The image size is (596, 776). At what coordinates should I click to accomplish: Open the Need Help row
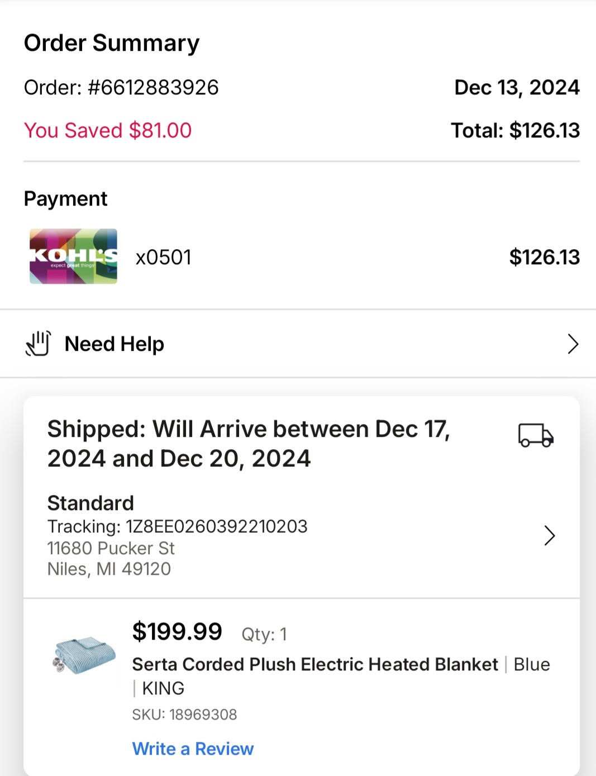click(x=298, y=344)
